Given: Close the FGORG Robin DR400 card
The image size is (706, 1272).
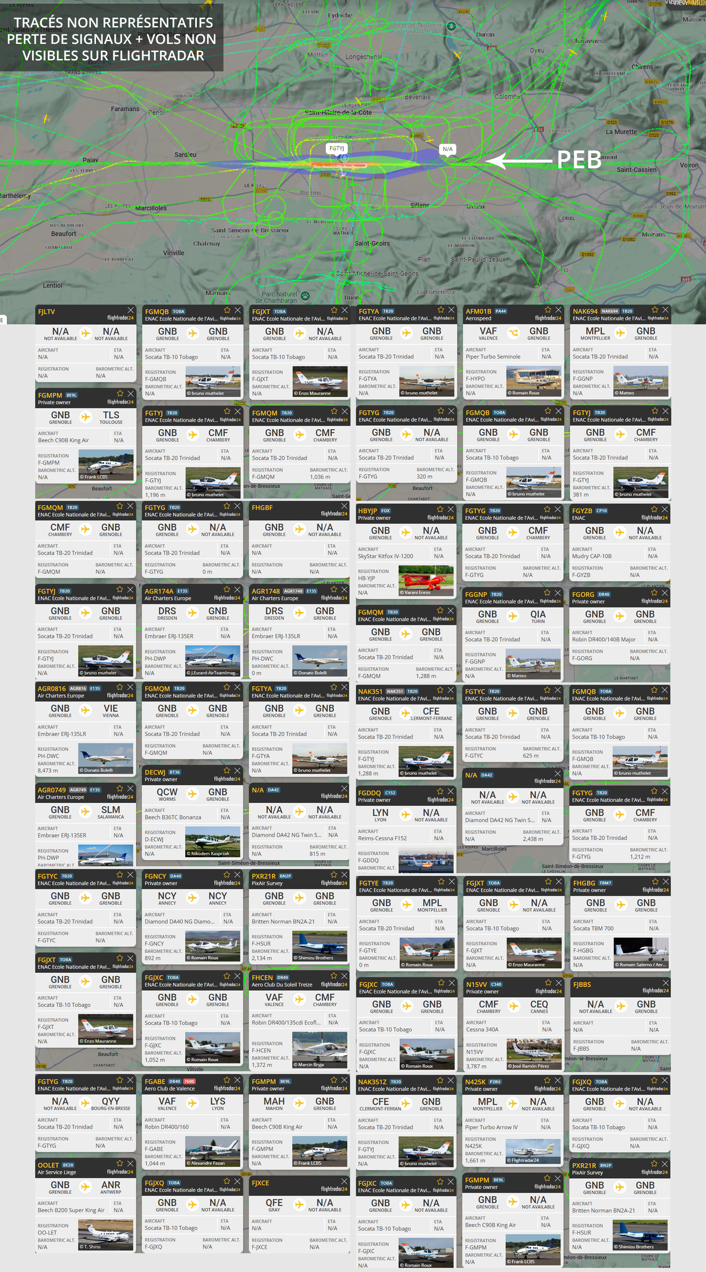Looking at the screenshot, I should click(x=664, y=592).
